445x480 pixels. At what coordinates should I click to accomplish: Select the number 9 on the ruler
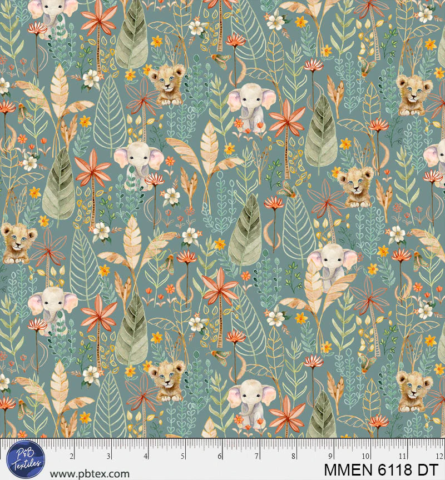pos(331,456)
